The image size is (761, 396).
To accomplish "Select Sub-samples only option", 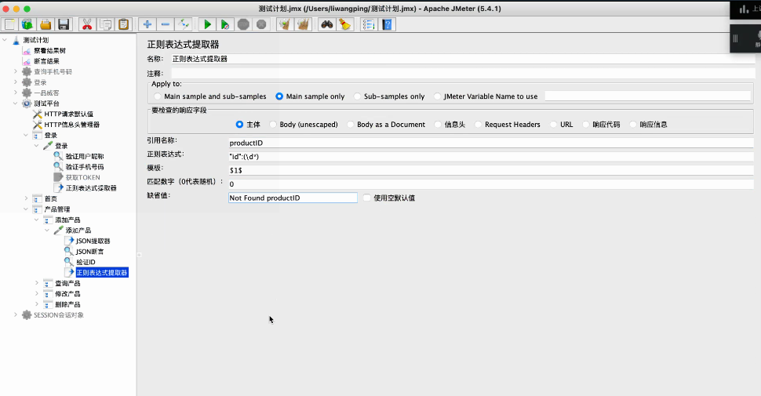I will (x=357, y=96).
